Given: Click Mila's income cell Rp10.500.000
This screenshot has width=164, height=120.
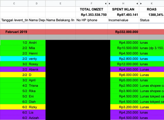Looking at the screenshot, I should (x=124, y=48).
